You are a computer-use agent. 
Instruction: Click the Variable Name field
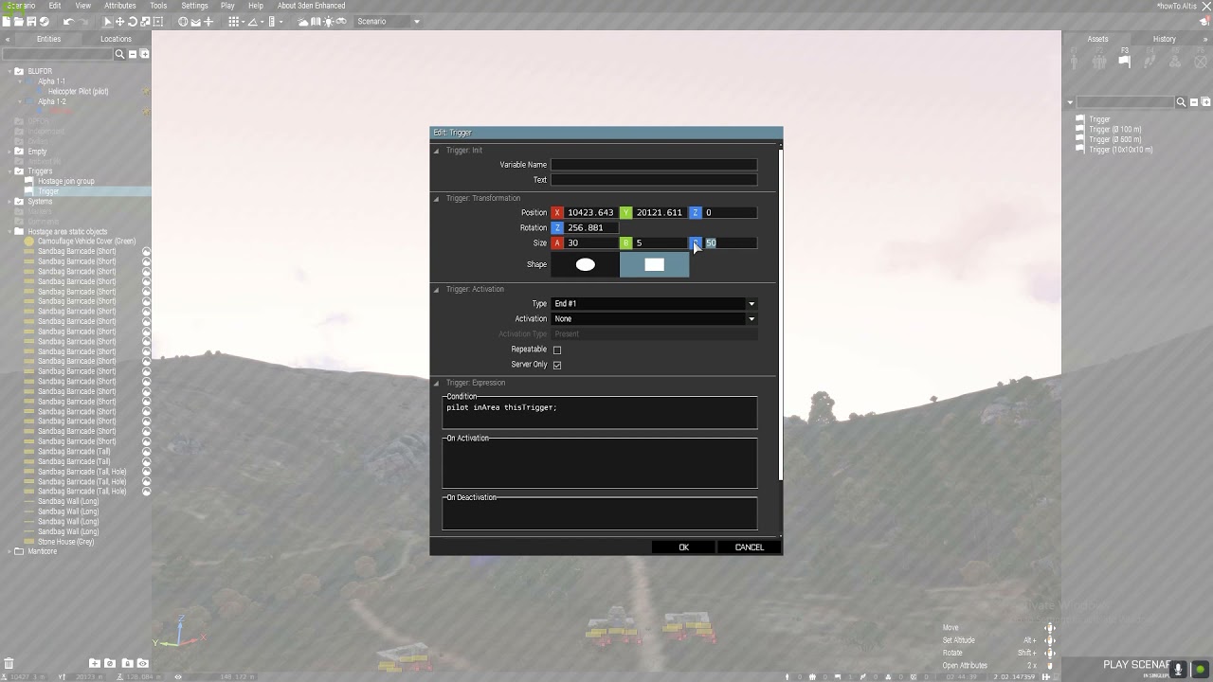point(654,165)
